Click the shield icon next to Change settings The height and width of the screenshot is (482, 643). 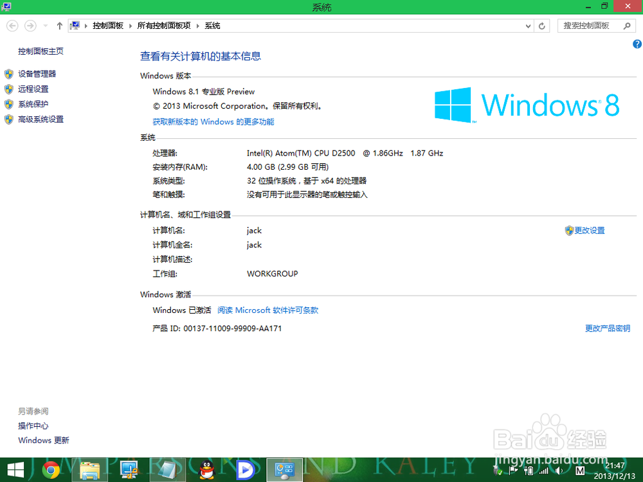[569, 231]
